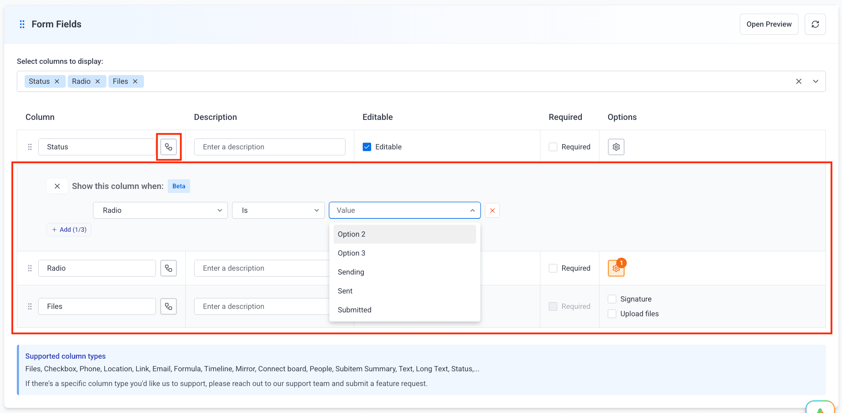This screenshot has height=413, width=842.
Task: Remove the Status tag from selected columns
Action: [x=57, y=81]
